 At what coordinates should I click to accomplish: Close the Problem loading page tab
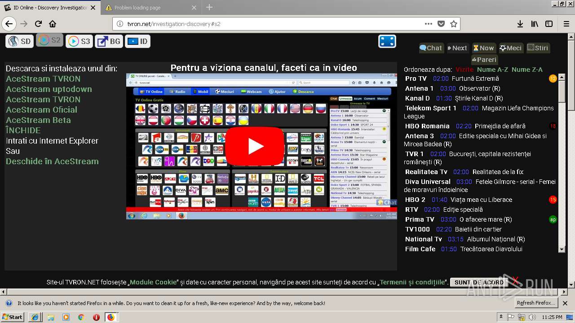coord(194,8)
